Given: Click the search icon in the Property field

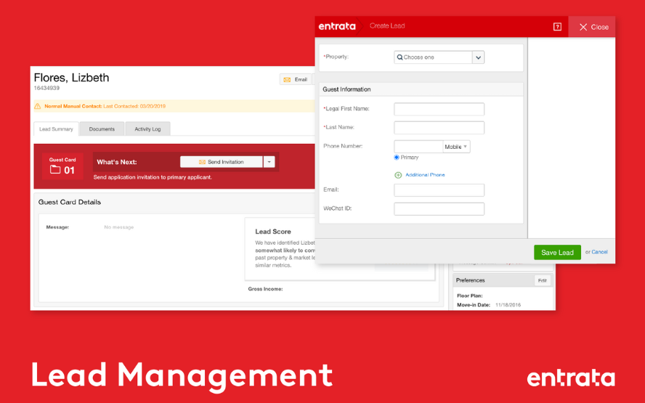Looking at the screenshot, I should (399, 57).
